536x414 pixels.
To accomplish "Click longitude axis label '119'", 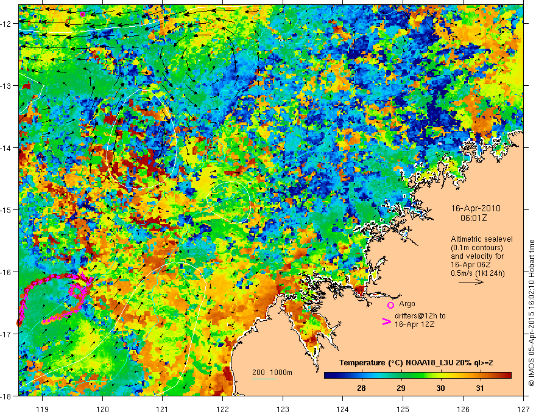I will click(42, 409).
